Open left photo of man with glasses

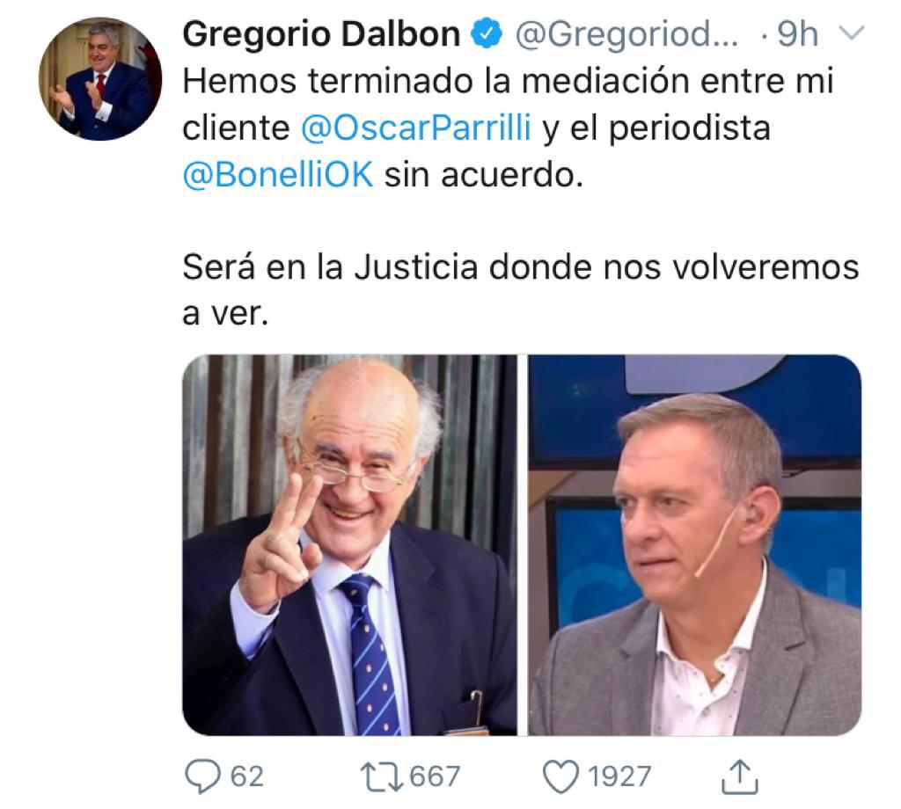click(x=349, y=545)
